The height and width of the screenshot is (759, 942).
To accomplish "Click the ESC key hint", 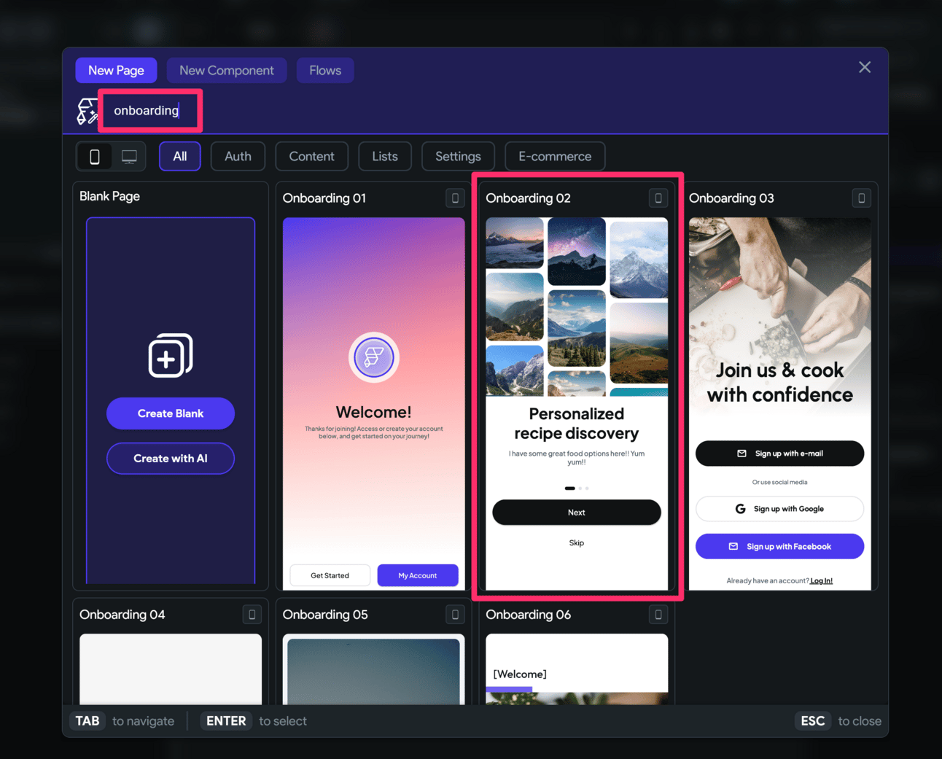I will pos(813,721).
